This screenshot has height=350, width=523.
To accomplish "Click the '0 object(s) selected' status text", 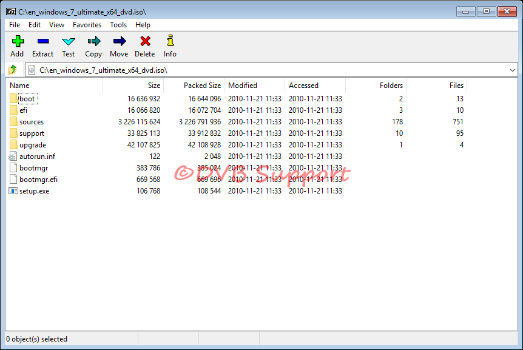I will click(36, 339).
